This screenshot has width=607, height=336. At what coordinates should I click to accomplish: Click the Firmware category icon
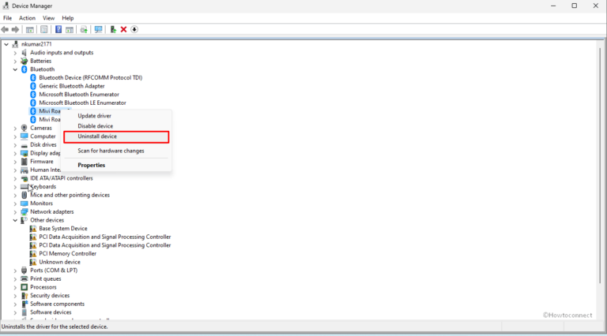[x=24, y=162]
